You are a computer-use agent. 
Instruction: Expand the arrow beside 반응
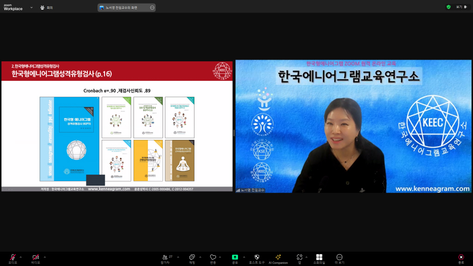(220, 257)
